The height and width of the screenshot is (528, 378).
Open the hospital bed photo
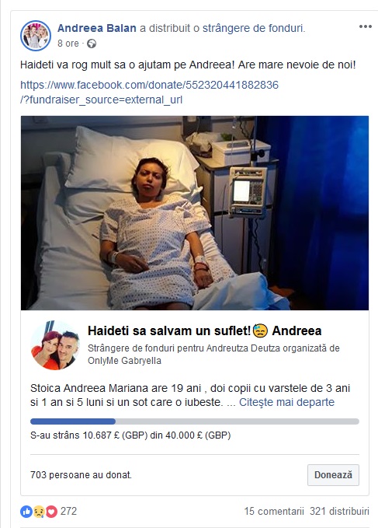pyautogui.click(x=195, y=213)
